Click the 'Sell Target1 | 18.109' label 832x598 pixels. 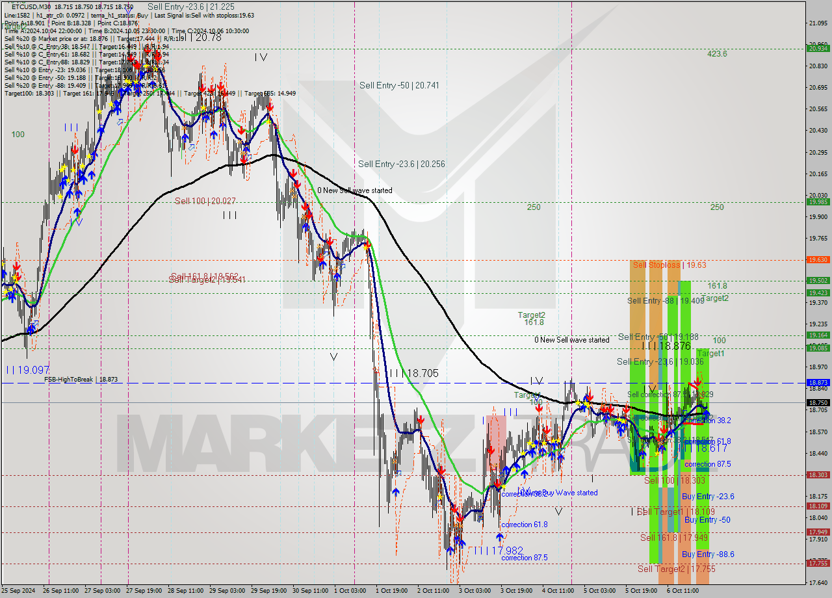676,512
